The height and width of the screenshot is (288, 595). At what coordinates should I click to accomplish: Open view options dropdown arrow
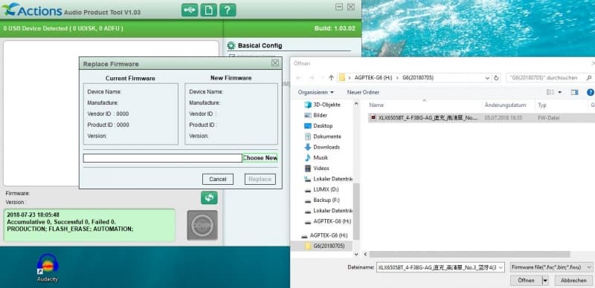560,92
